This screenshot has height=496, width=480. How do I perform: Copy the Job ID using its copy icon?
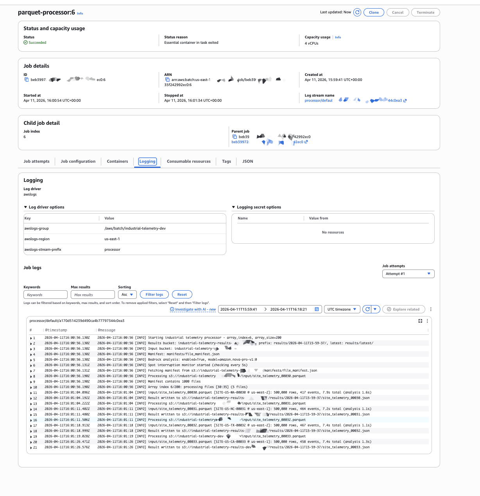(27, 79)
